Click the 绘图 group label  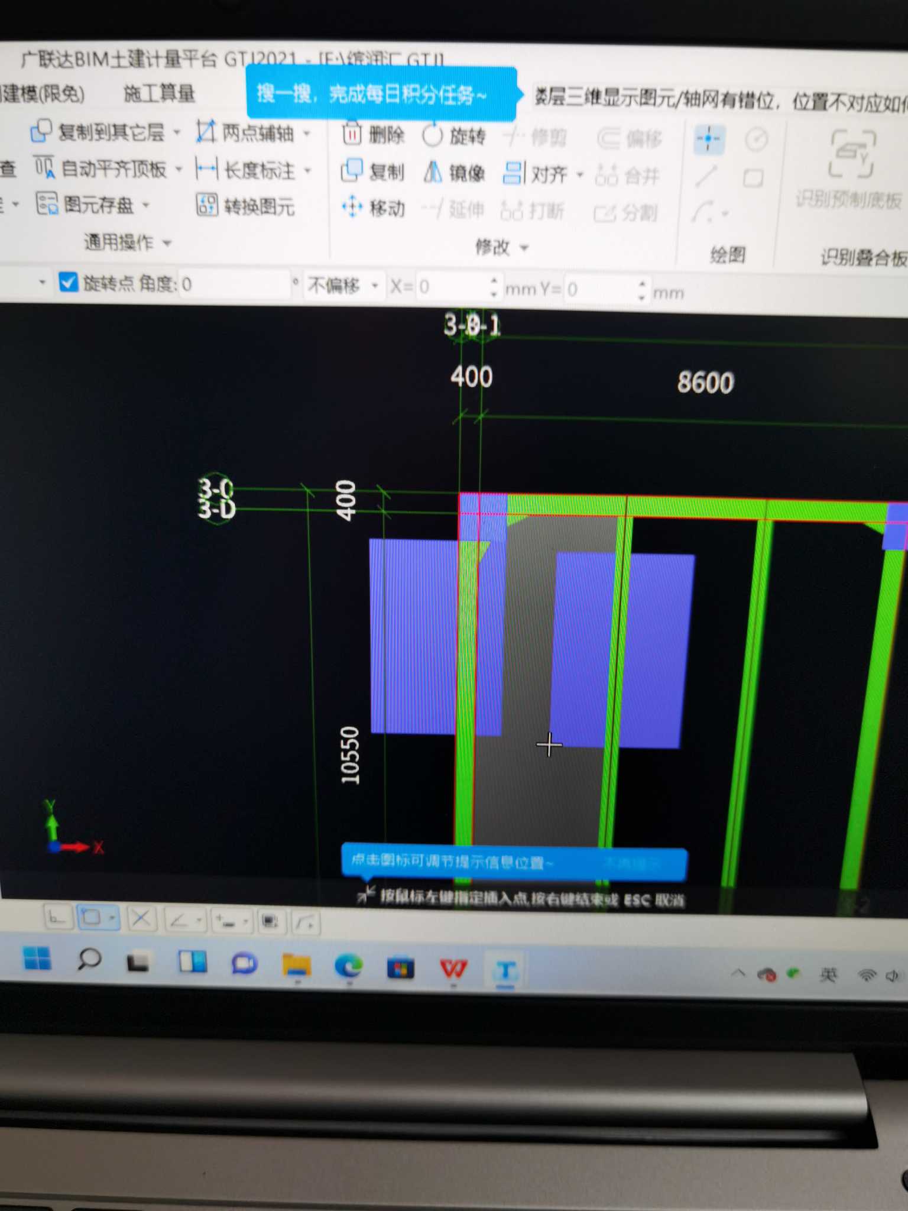click(x=728, y=255)
